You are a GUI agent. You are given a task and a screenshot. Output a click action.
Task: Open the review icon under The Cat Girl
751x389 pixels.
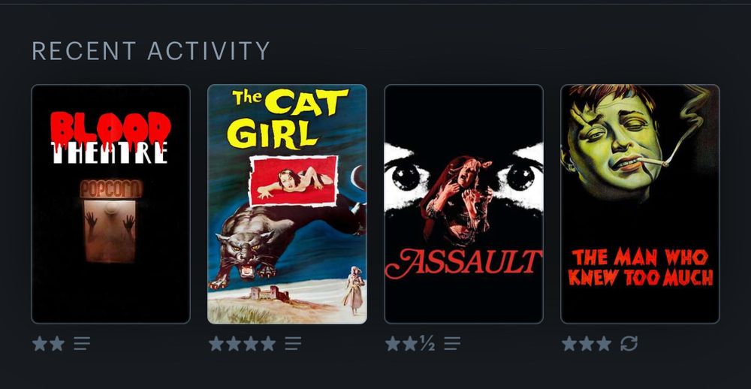[x=293, y=343]
